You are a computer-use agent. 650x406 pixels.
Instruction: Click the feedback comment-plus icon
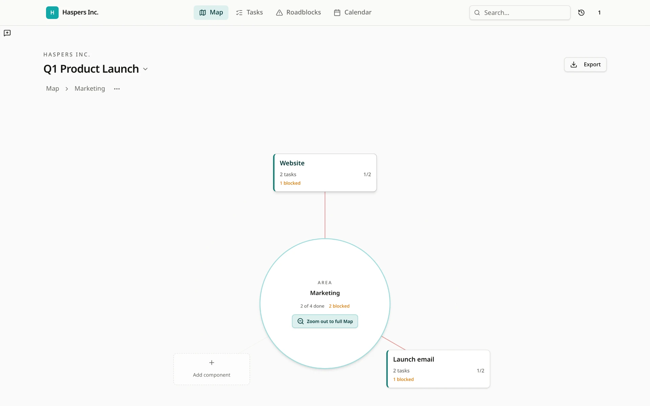coord(7,33)
